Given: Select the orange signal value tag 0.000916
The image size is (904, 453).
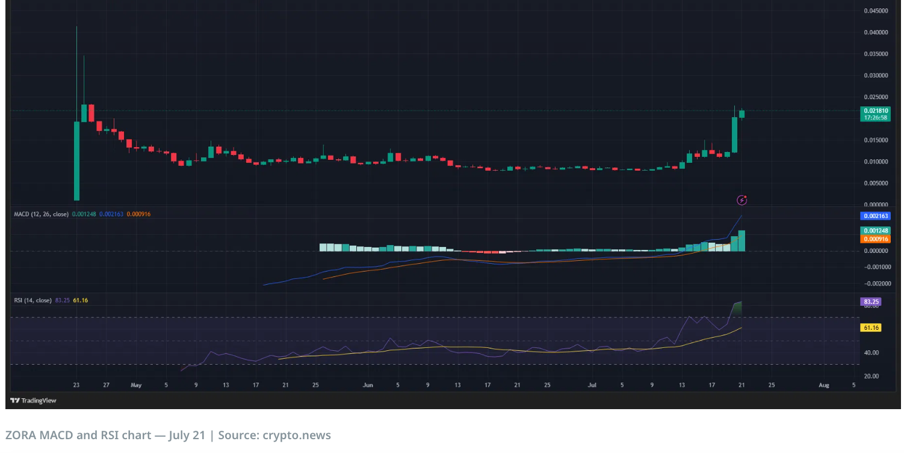Looking at the screenshot, I should click(x=875, y=239).
